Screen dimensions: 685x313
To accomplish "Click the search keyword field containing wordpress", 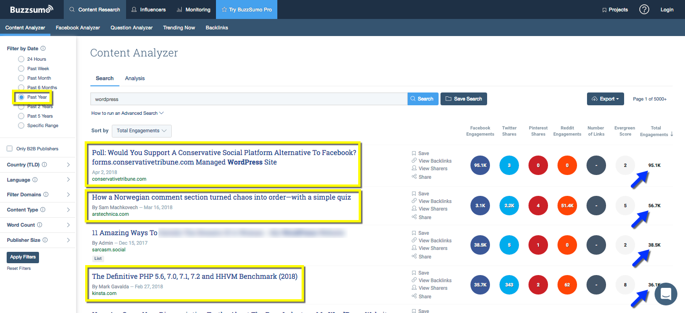I will point(249,99).
